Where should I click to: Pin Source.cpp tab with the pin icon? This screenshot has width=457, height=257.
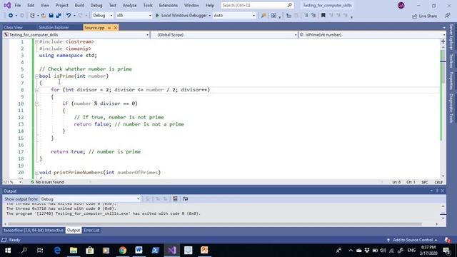point(109,28)
